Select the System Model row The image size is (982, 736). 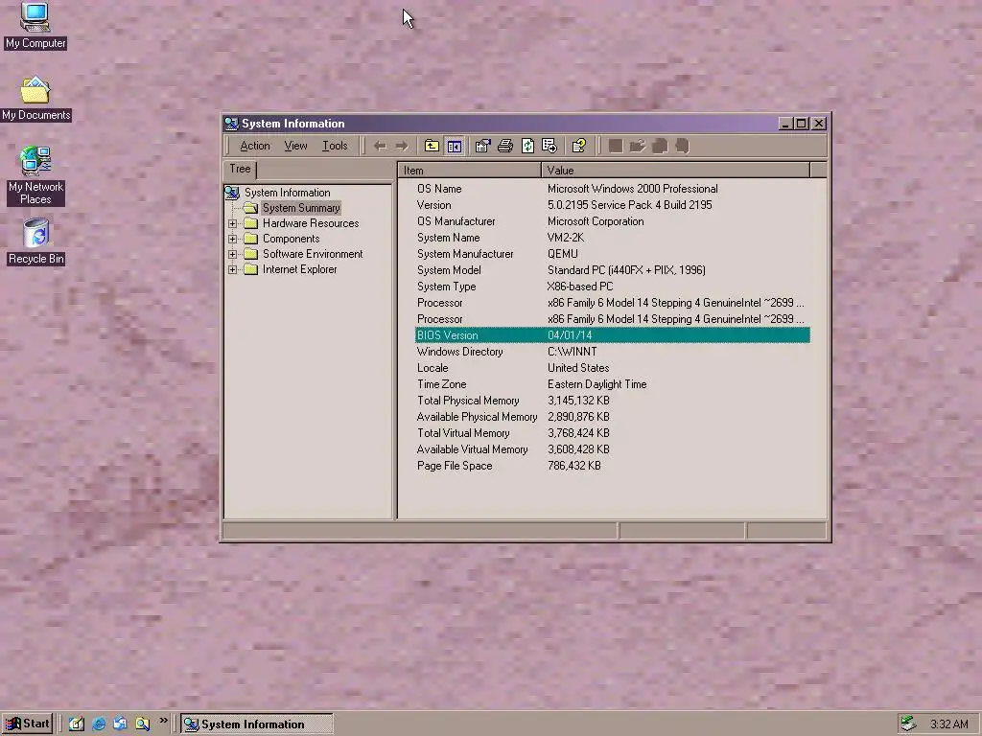click(613, 270)
